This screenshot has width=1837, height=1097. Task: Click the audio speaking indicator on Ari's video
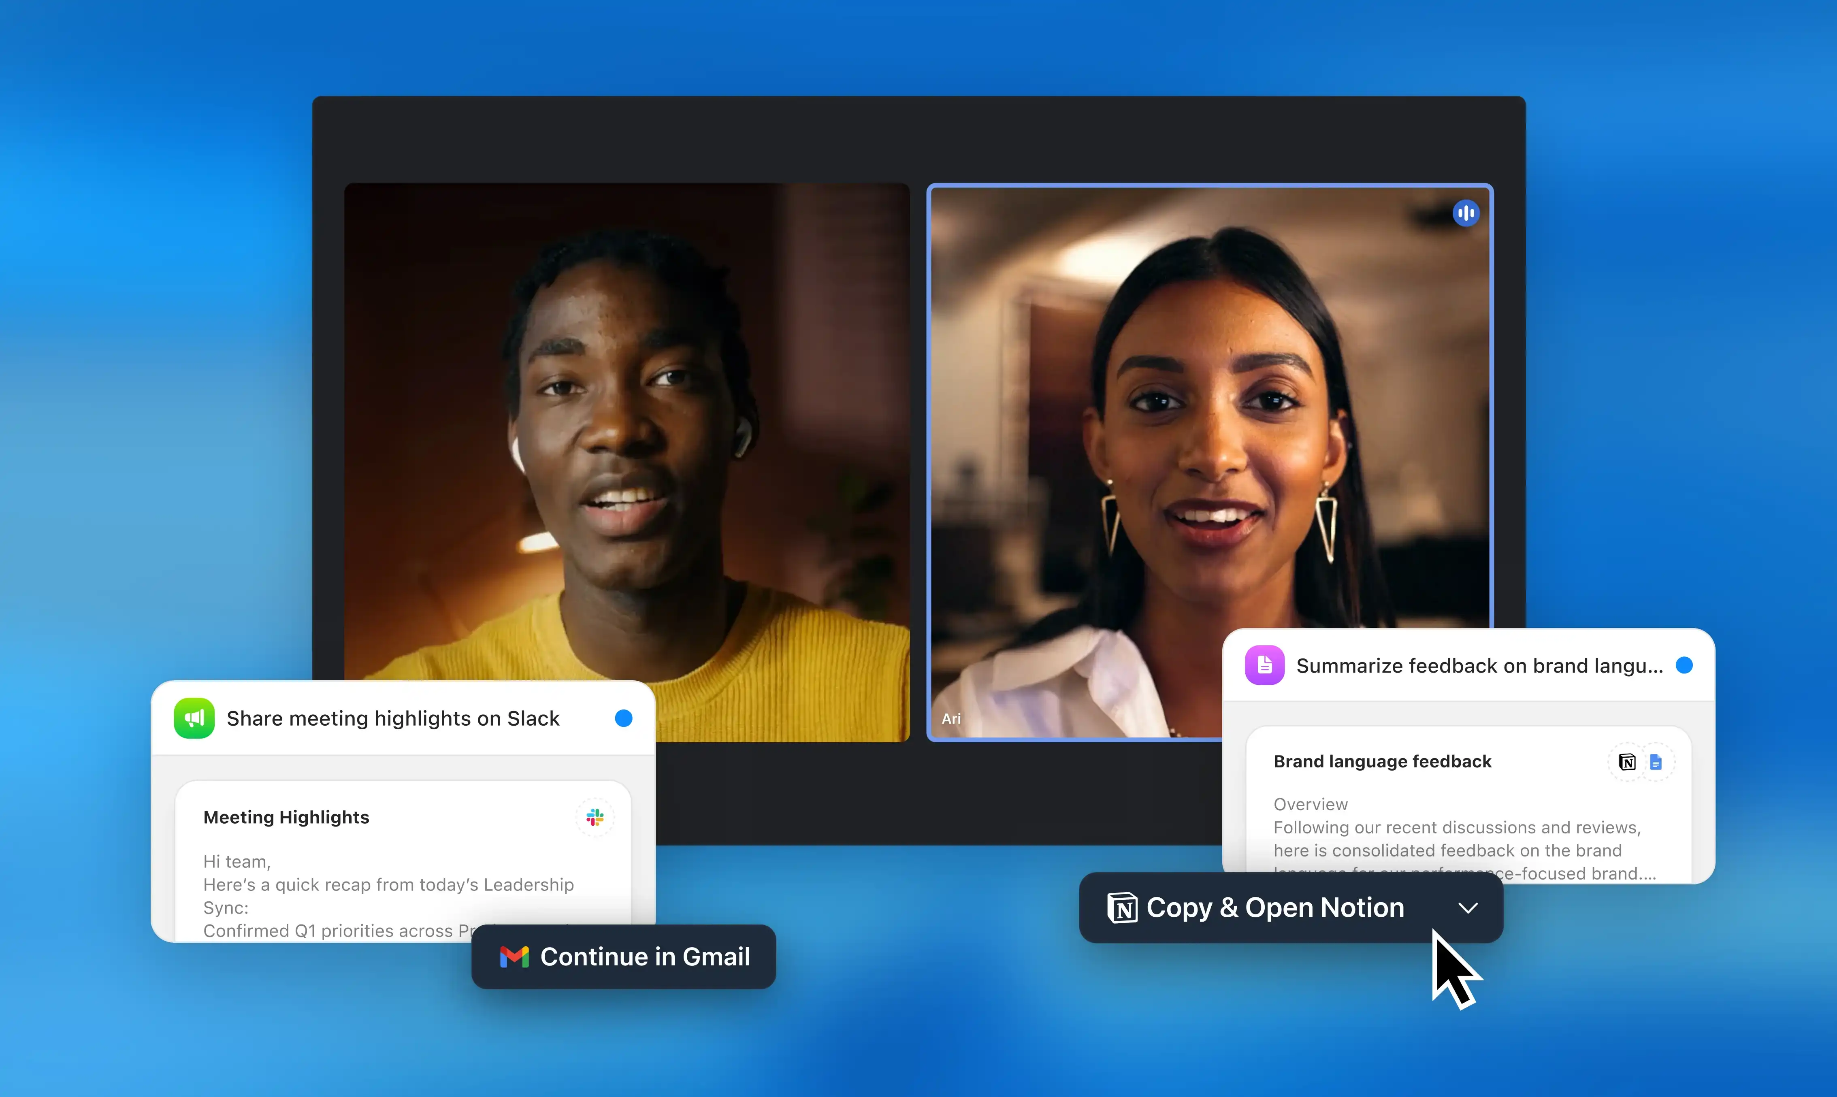(1465, 213)
